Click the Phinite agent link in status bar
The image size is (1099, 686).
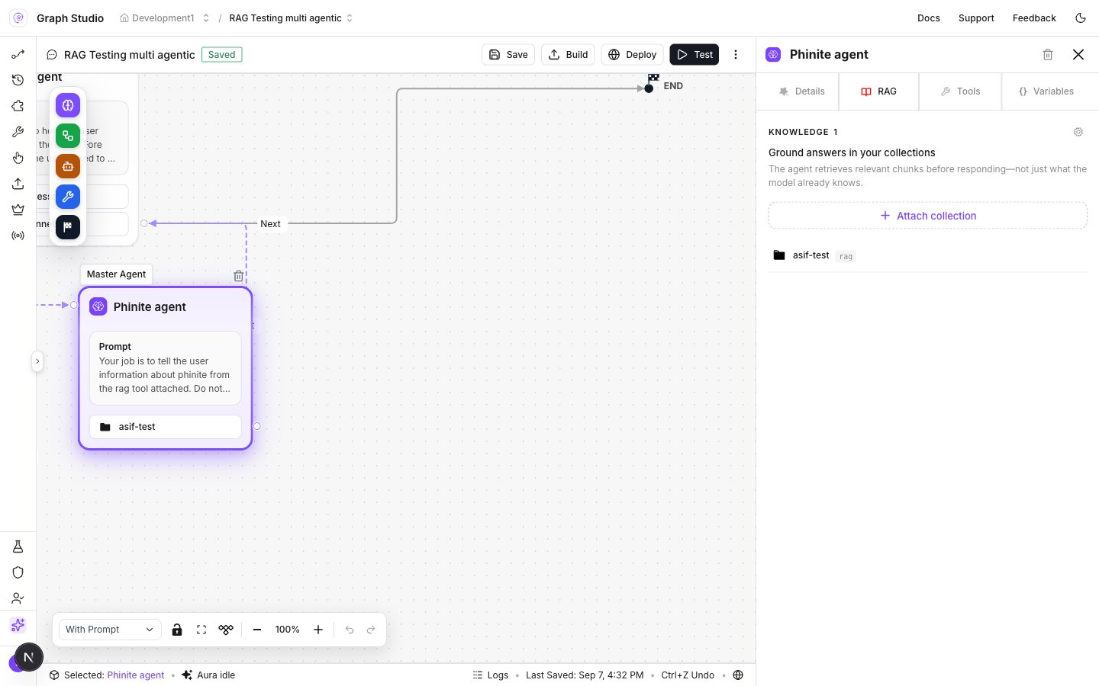tap(136, 675)
